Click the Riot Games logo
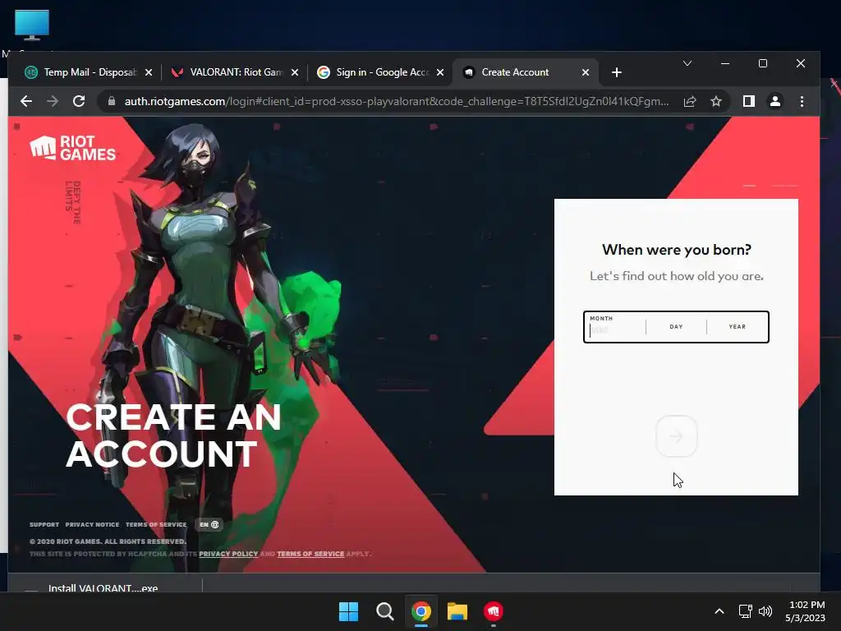 73,148
